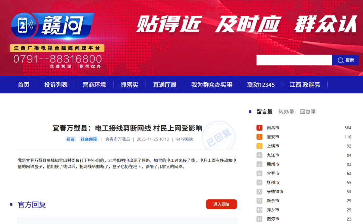Switch to the 回复量 tab
The width and height of the screenshot is (363, 224).
pos(308,111)
